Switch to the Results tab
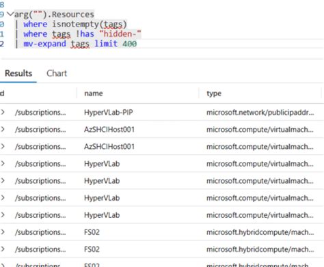324x267 pixels. click(18, 74)
